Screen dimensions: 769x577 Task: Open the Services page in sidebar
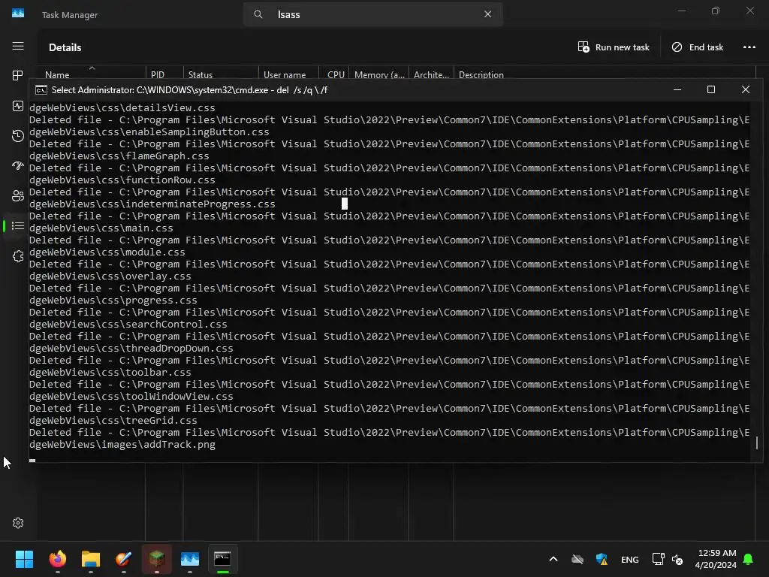coord(18,256)
